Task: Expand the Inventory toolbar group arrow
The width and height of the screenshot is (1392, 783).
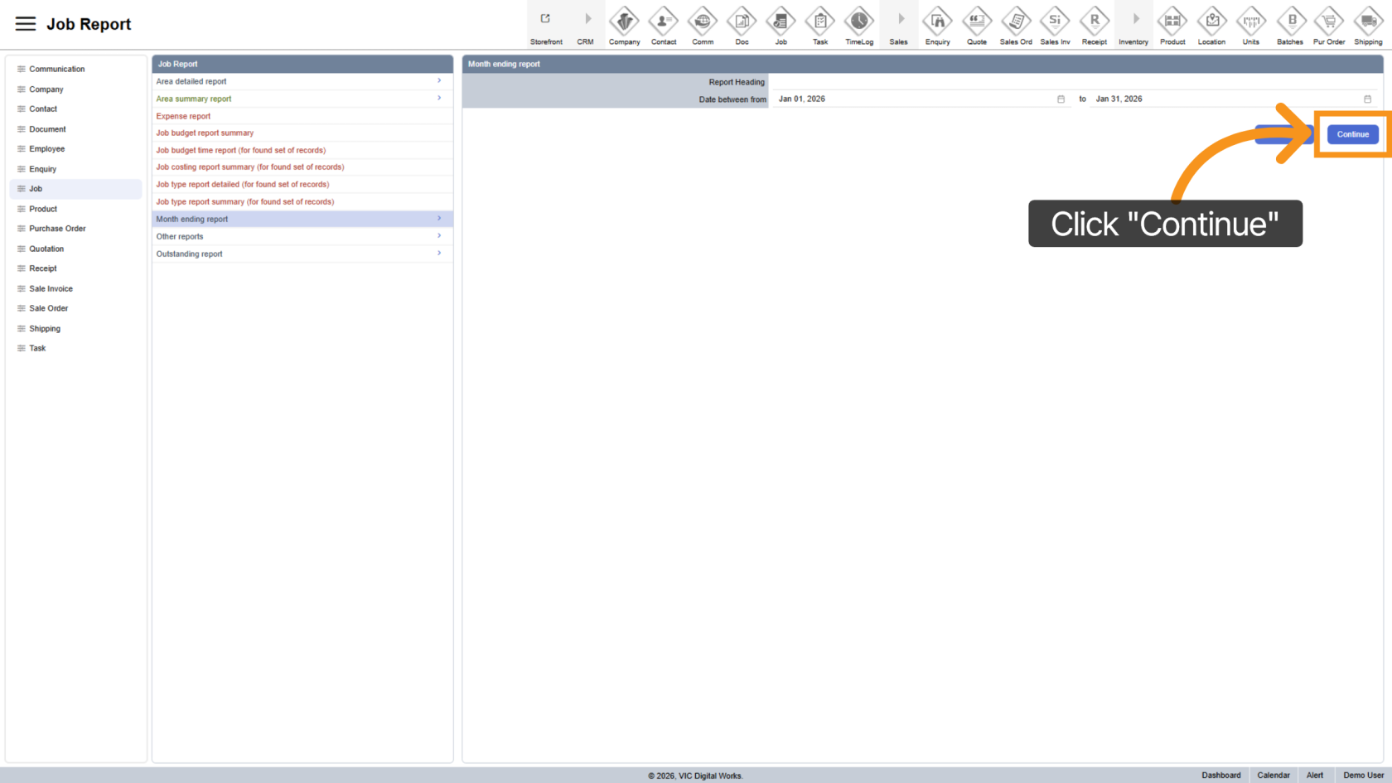Action: click(1135, 19)
